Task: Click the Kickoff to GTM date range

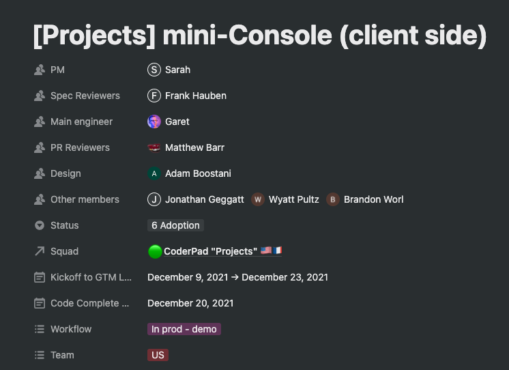Action: point(237,277)
